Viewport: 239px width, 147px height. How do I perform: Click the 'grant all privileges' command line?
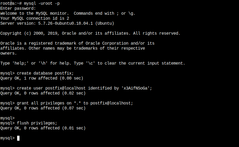coord(75,103)
